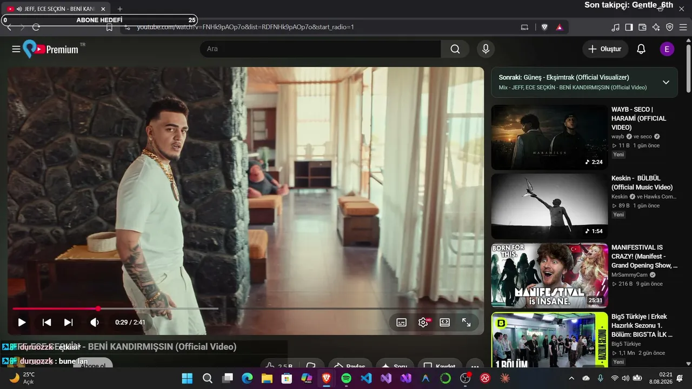
Task: Open the Brave Wallet icon
Action: click(642, 27)
